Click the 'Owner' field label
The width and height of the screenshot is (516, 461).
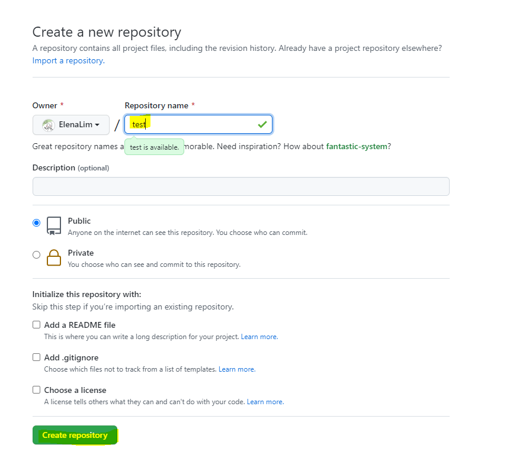coord(45,105)
